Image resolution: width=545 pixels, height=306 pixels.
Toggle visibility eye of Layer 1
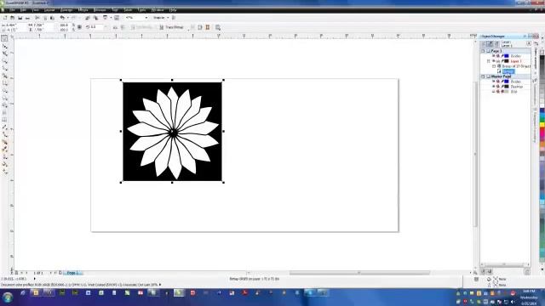(x=494, y=61)
